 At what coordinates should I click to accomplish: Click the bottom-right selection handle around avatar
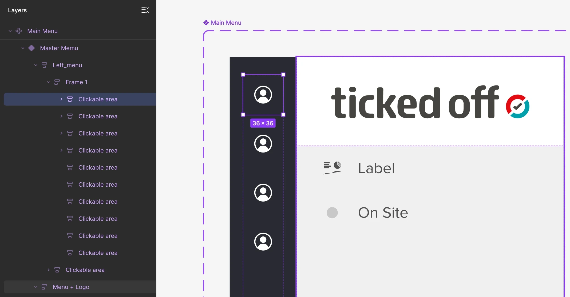pos(283,115)
